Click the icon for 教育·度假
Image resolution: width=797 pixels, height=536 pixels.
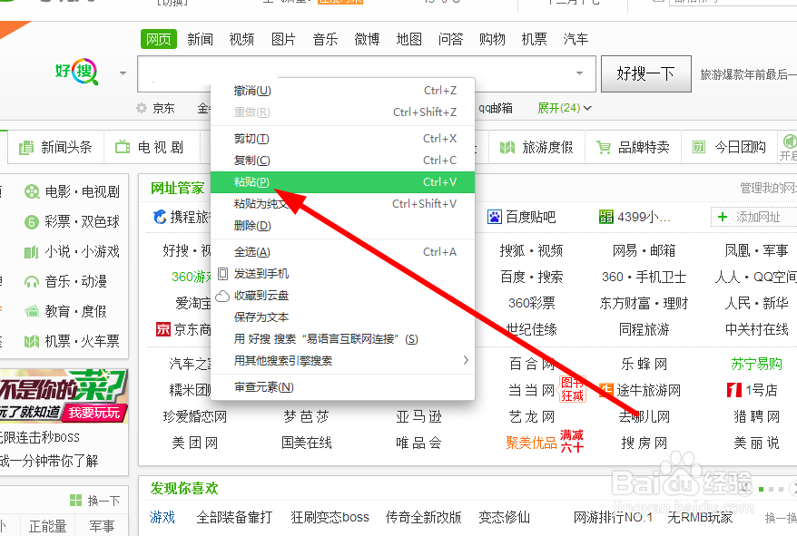(x=32, y=311)
